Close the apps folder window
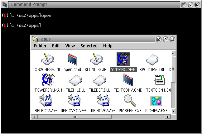The width and height of the screenshot is (202, 134). point(159,39)
